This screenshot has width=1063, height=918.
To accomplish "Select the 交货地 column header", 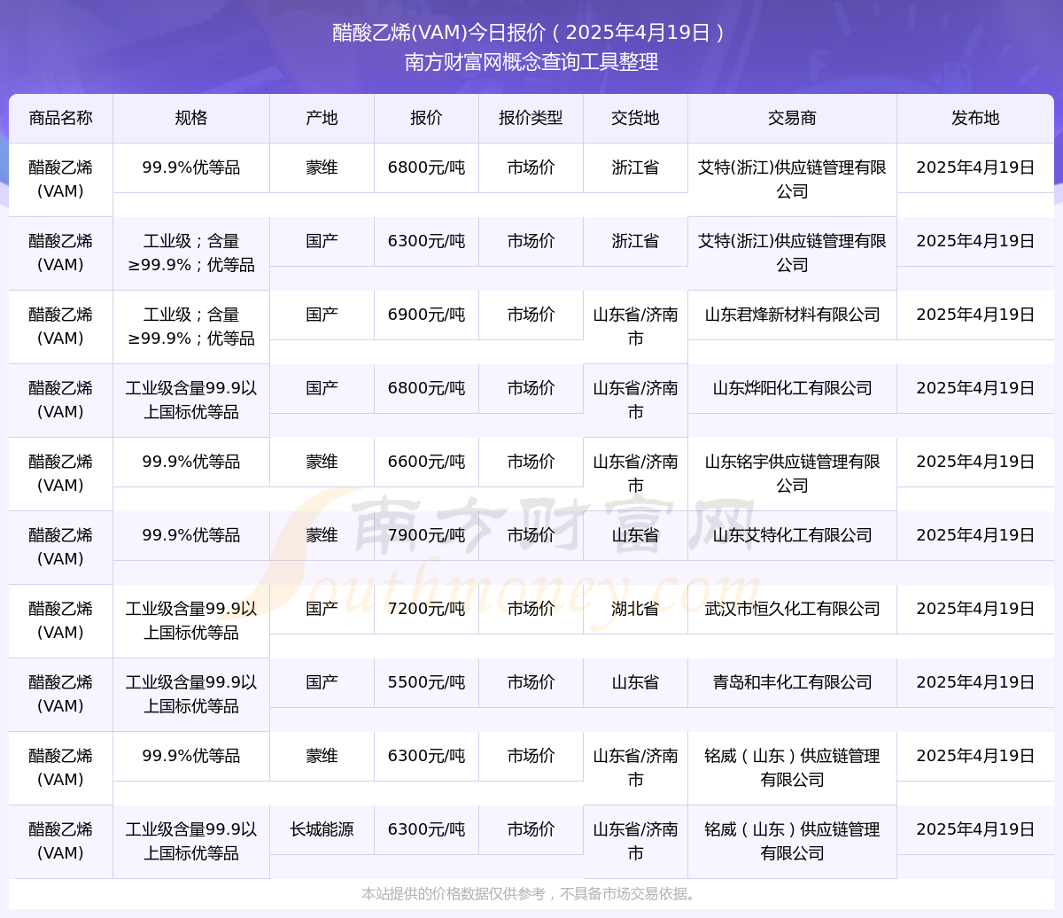I will (635, 118).
